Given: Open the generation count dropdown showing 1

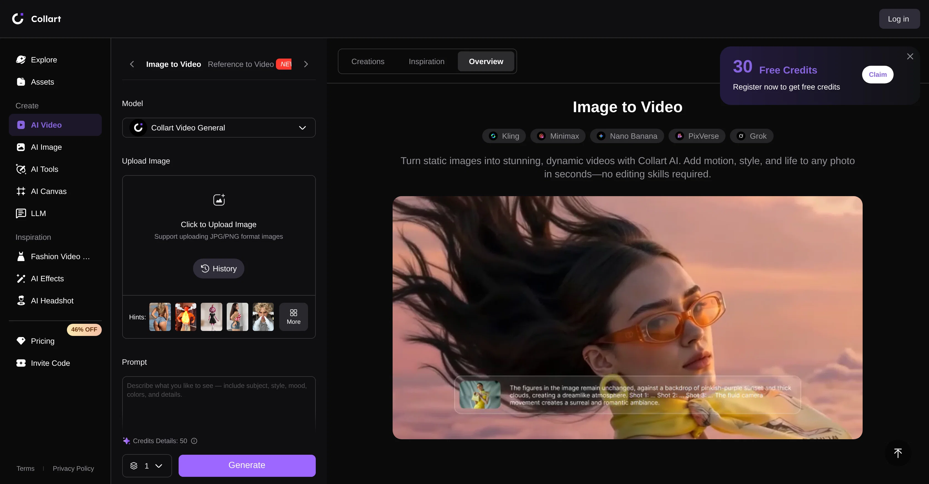Looking at the screenshot, I should point(147,465).
